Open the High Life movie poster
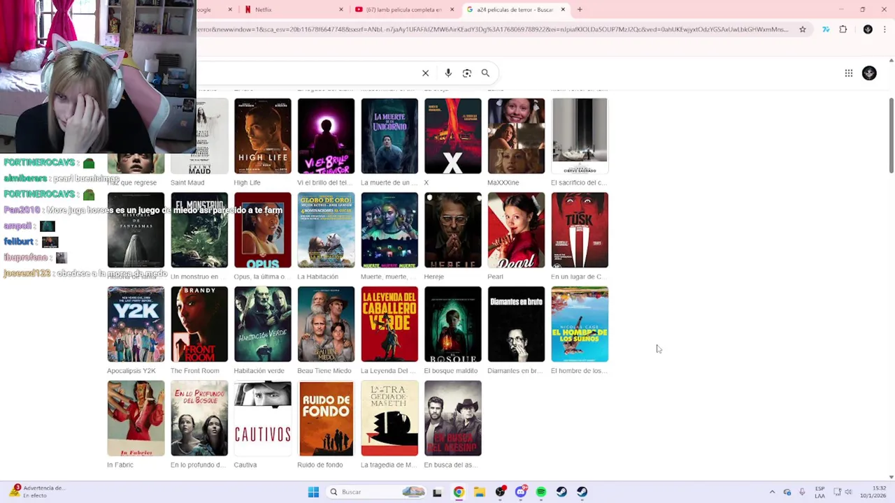 pos(262,136)
